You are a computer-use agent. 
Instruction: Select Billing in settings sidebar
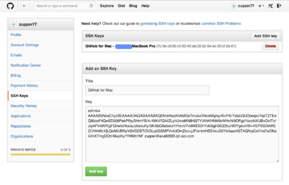click(16, 76)
